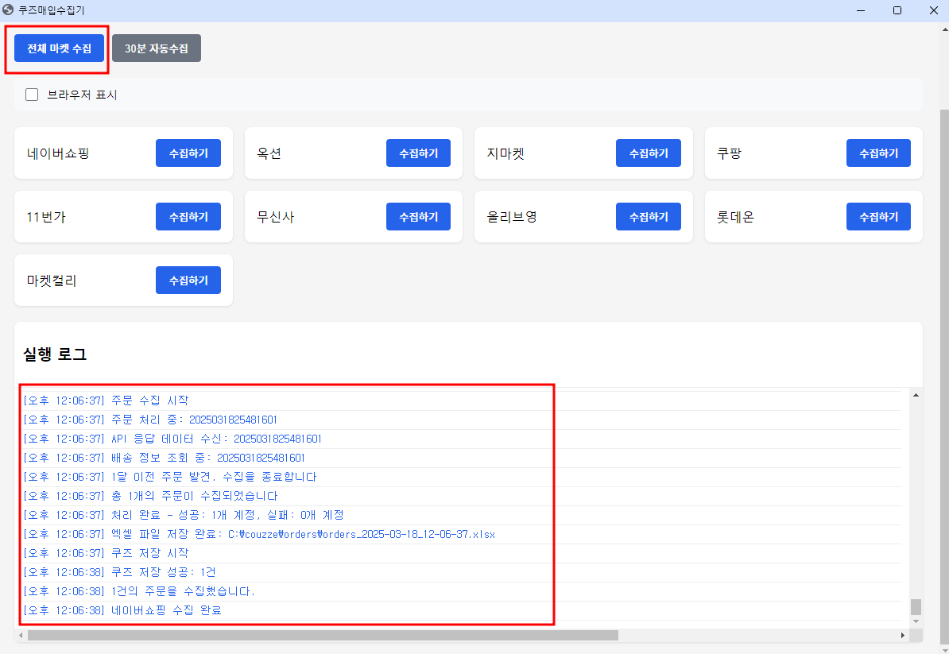Collect 마켓컬리 orders
949x654 pixels.
188,280
